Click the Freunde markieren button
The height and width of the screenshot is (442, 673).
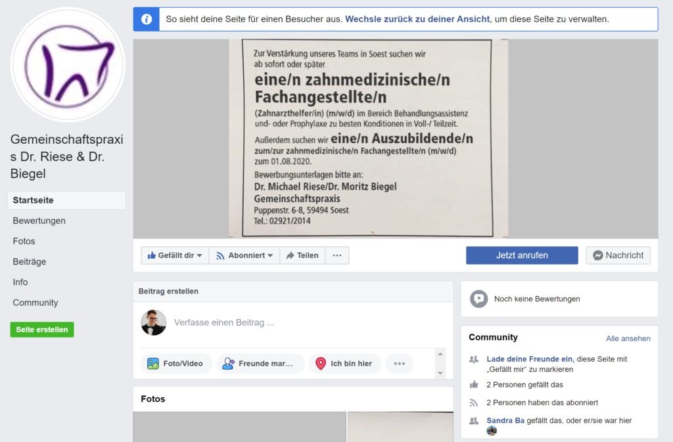point(260,364)
